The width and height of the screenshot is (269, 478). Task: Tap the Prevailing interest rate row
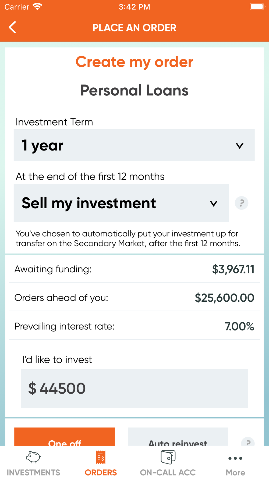[x=134, y=326]
